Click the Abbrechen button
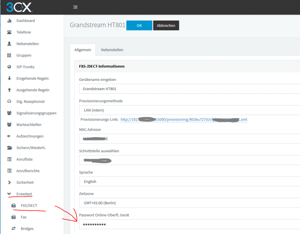Screen dimensions: 300x234 (x=166, y=26)
